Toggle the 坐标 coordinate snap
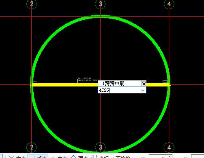The height and width of the screenshot is (158, 204). tap(100, 156)
